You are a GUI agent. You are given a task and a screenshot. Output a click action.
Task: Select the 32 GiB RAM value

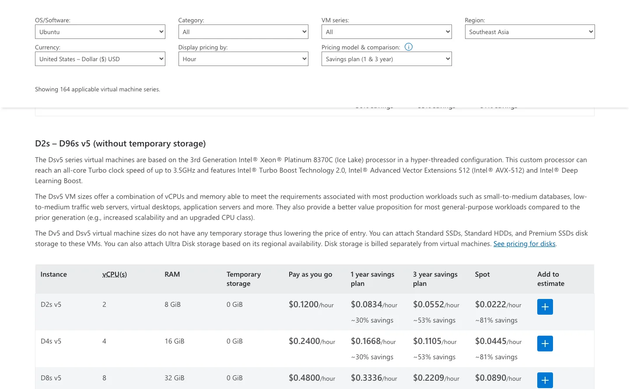pyautogui.click(x=175, y=378)
